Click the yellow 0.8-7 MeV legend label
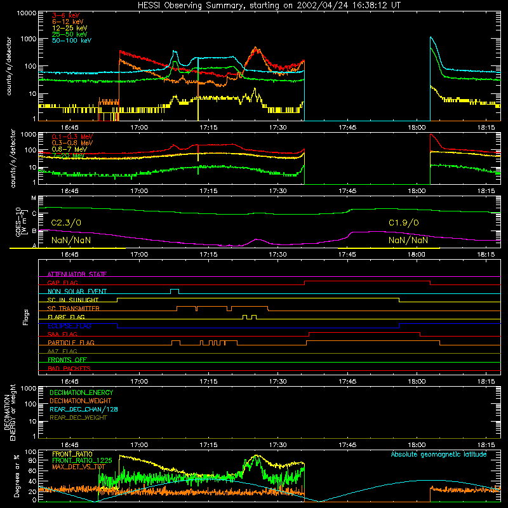The height and width of the screenshot is (508, 508). (69, 149)
